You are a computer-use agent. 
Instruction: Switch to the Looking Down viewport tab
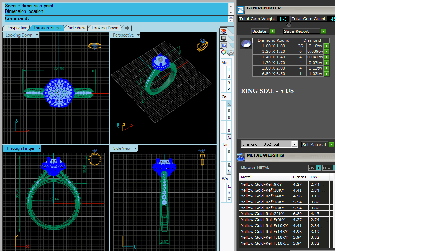(x=105, y=28)
